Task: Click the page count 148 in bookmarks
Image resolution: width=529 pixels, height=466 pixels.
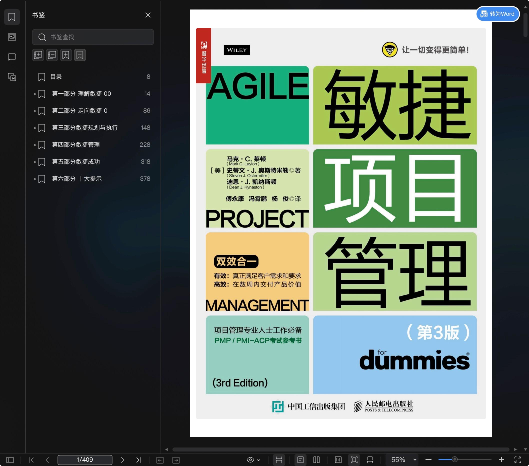Action: 145,127
